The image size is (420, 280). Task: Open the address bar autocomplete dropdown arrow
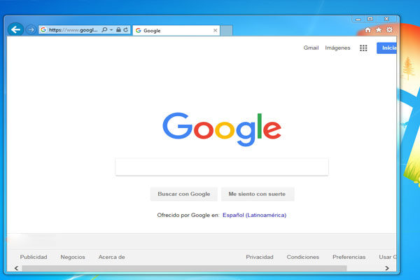111,29
